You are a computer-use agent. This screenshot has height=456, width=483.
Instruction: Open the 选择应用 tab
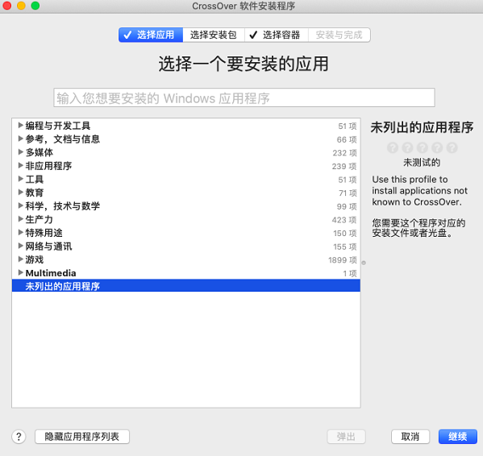click(151, 35)
